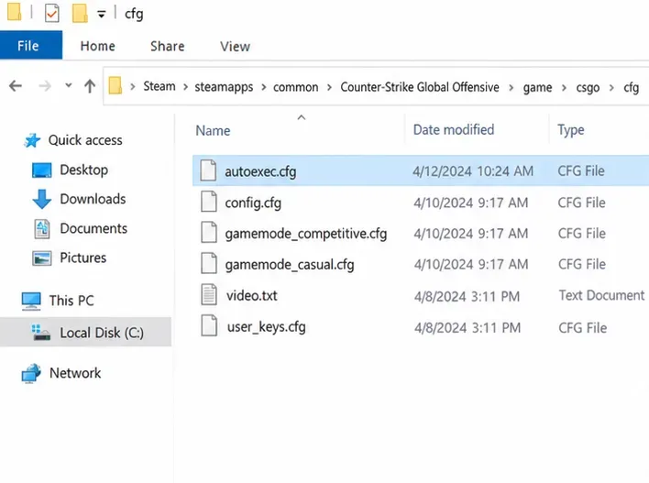This screenshot has width=649, height=483.
Task: Navigate to Counter-Strike Global Offensive breadcrumb
Action: click(420, 87)
